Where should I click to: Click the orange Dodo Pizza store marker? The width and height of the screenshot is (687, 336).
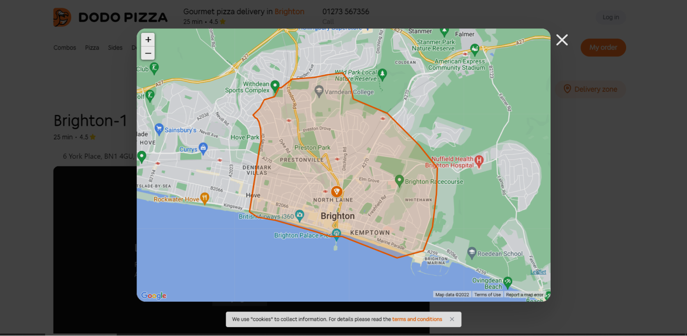(x=337, y=192)
